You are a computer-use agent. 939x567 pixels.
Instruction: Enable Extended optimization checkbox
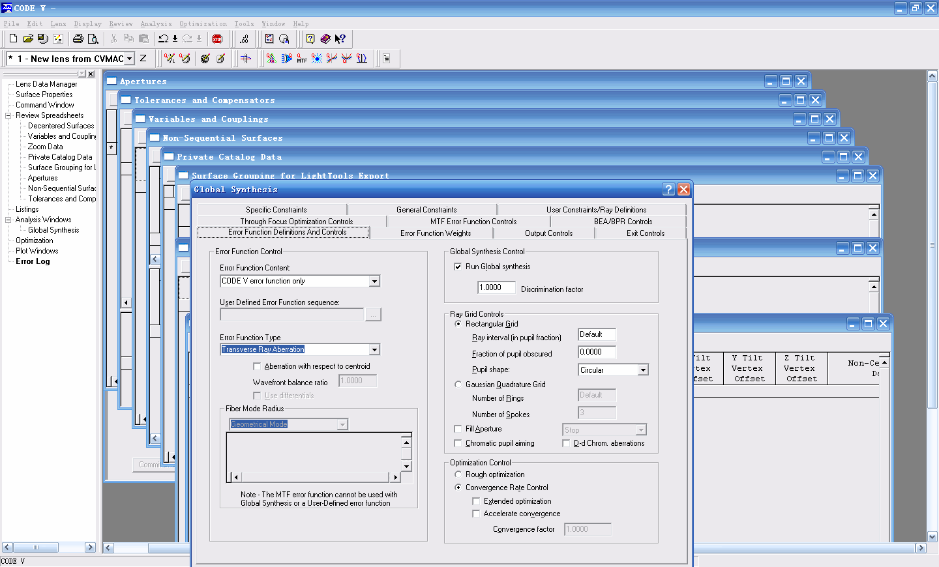click(x=476, y=501)
